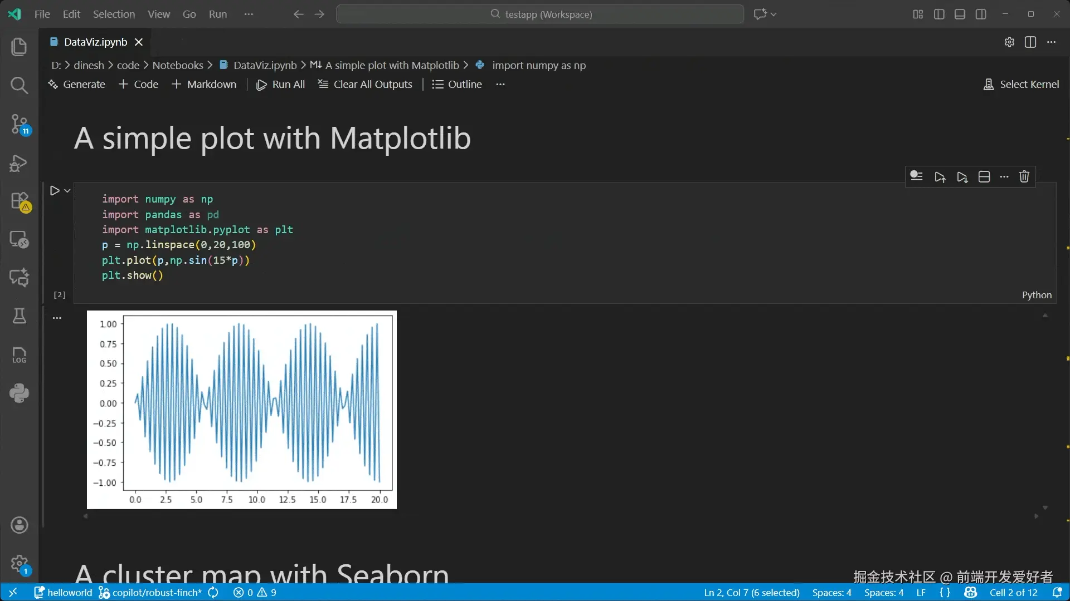Open the Python sidebar icon
Image resolution: width=1070 pixels, height=601 pixels.
point(19,393)
